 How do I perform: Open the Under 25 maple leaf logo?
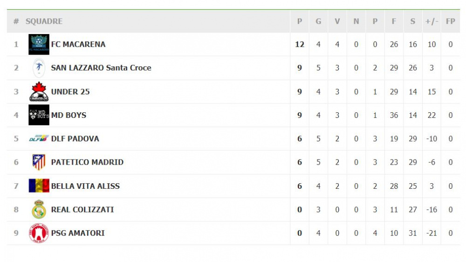point(39,91)
